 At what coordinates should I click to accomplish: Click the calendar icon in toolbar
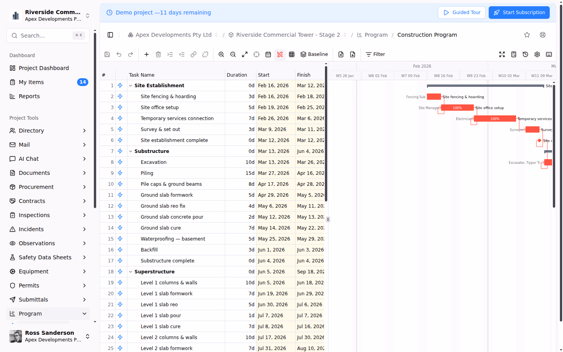click(x=268, y=54)
